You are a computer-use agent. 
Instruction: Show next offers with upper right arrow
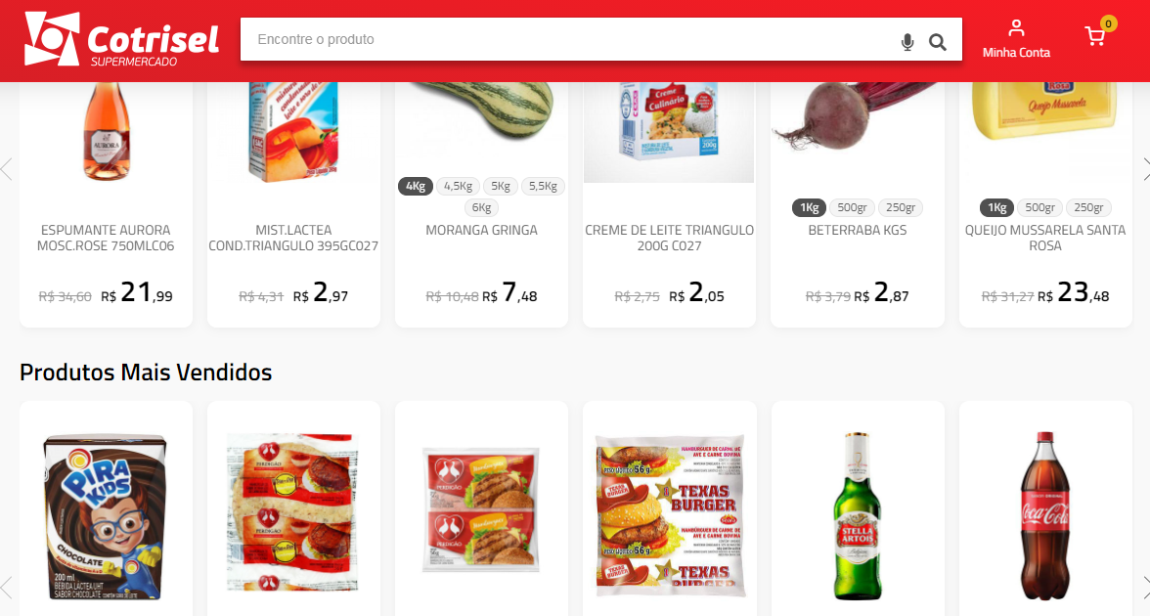point(1145,168)
